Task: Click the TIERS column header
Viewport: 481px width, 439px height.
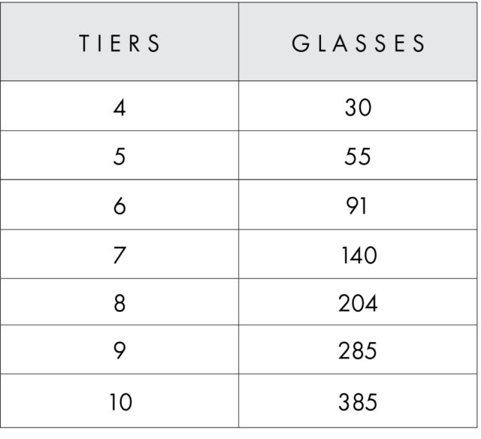Action: (x=119, y=44)
